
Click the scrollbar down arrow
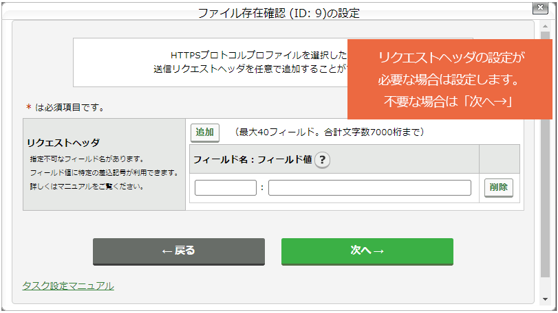pyautogui.click(x=545, y=299)
